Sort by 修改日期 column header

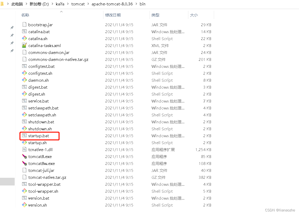(113, 15)
